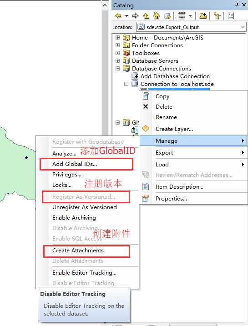Click Add Global IDs... menu entry
This screenshot has width=248, height=326.
click(x=87, y=164)
